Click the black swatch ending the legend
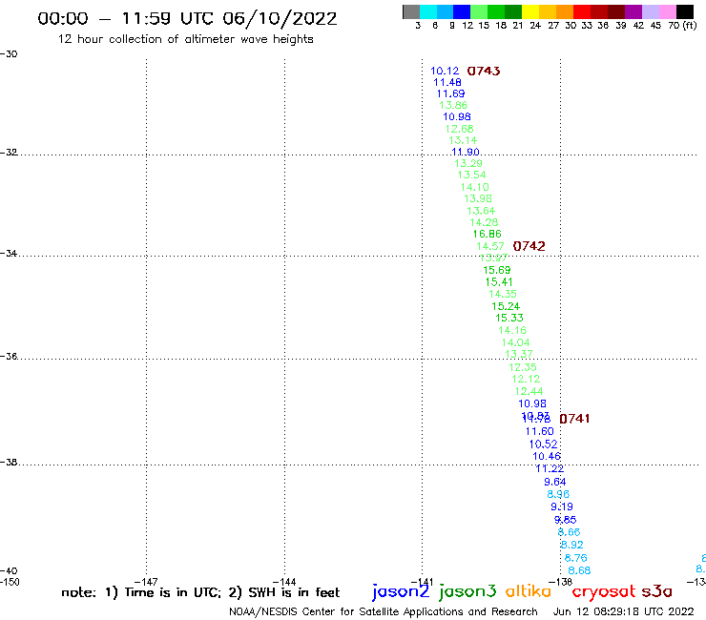 (x=685, y=11)
